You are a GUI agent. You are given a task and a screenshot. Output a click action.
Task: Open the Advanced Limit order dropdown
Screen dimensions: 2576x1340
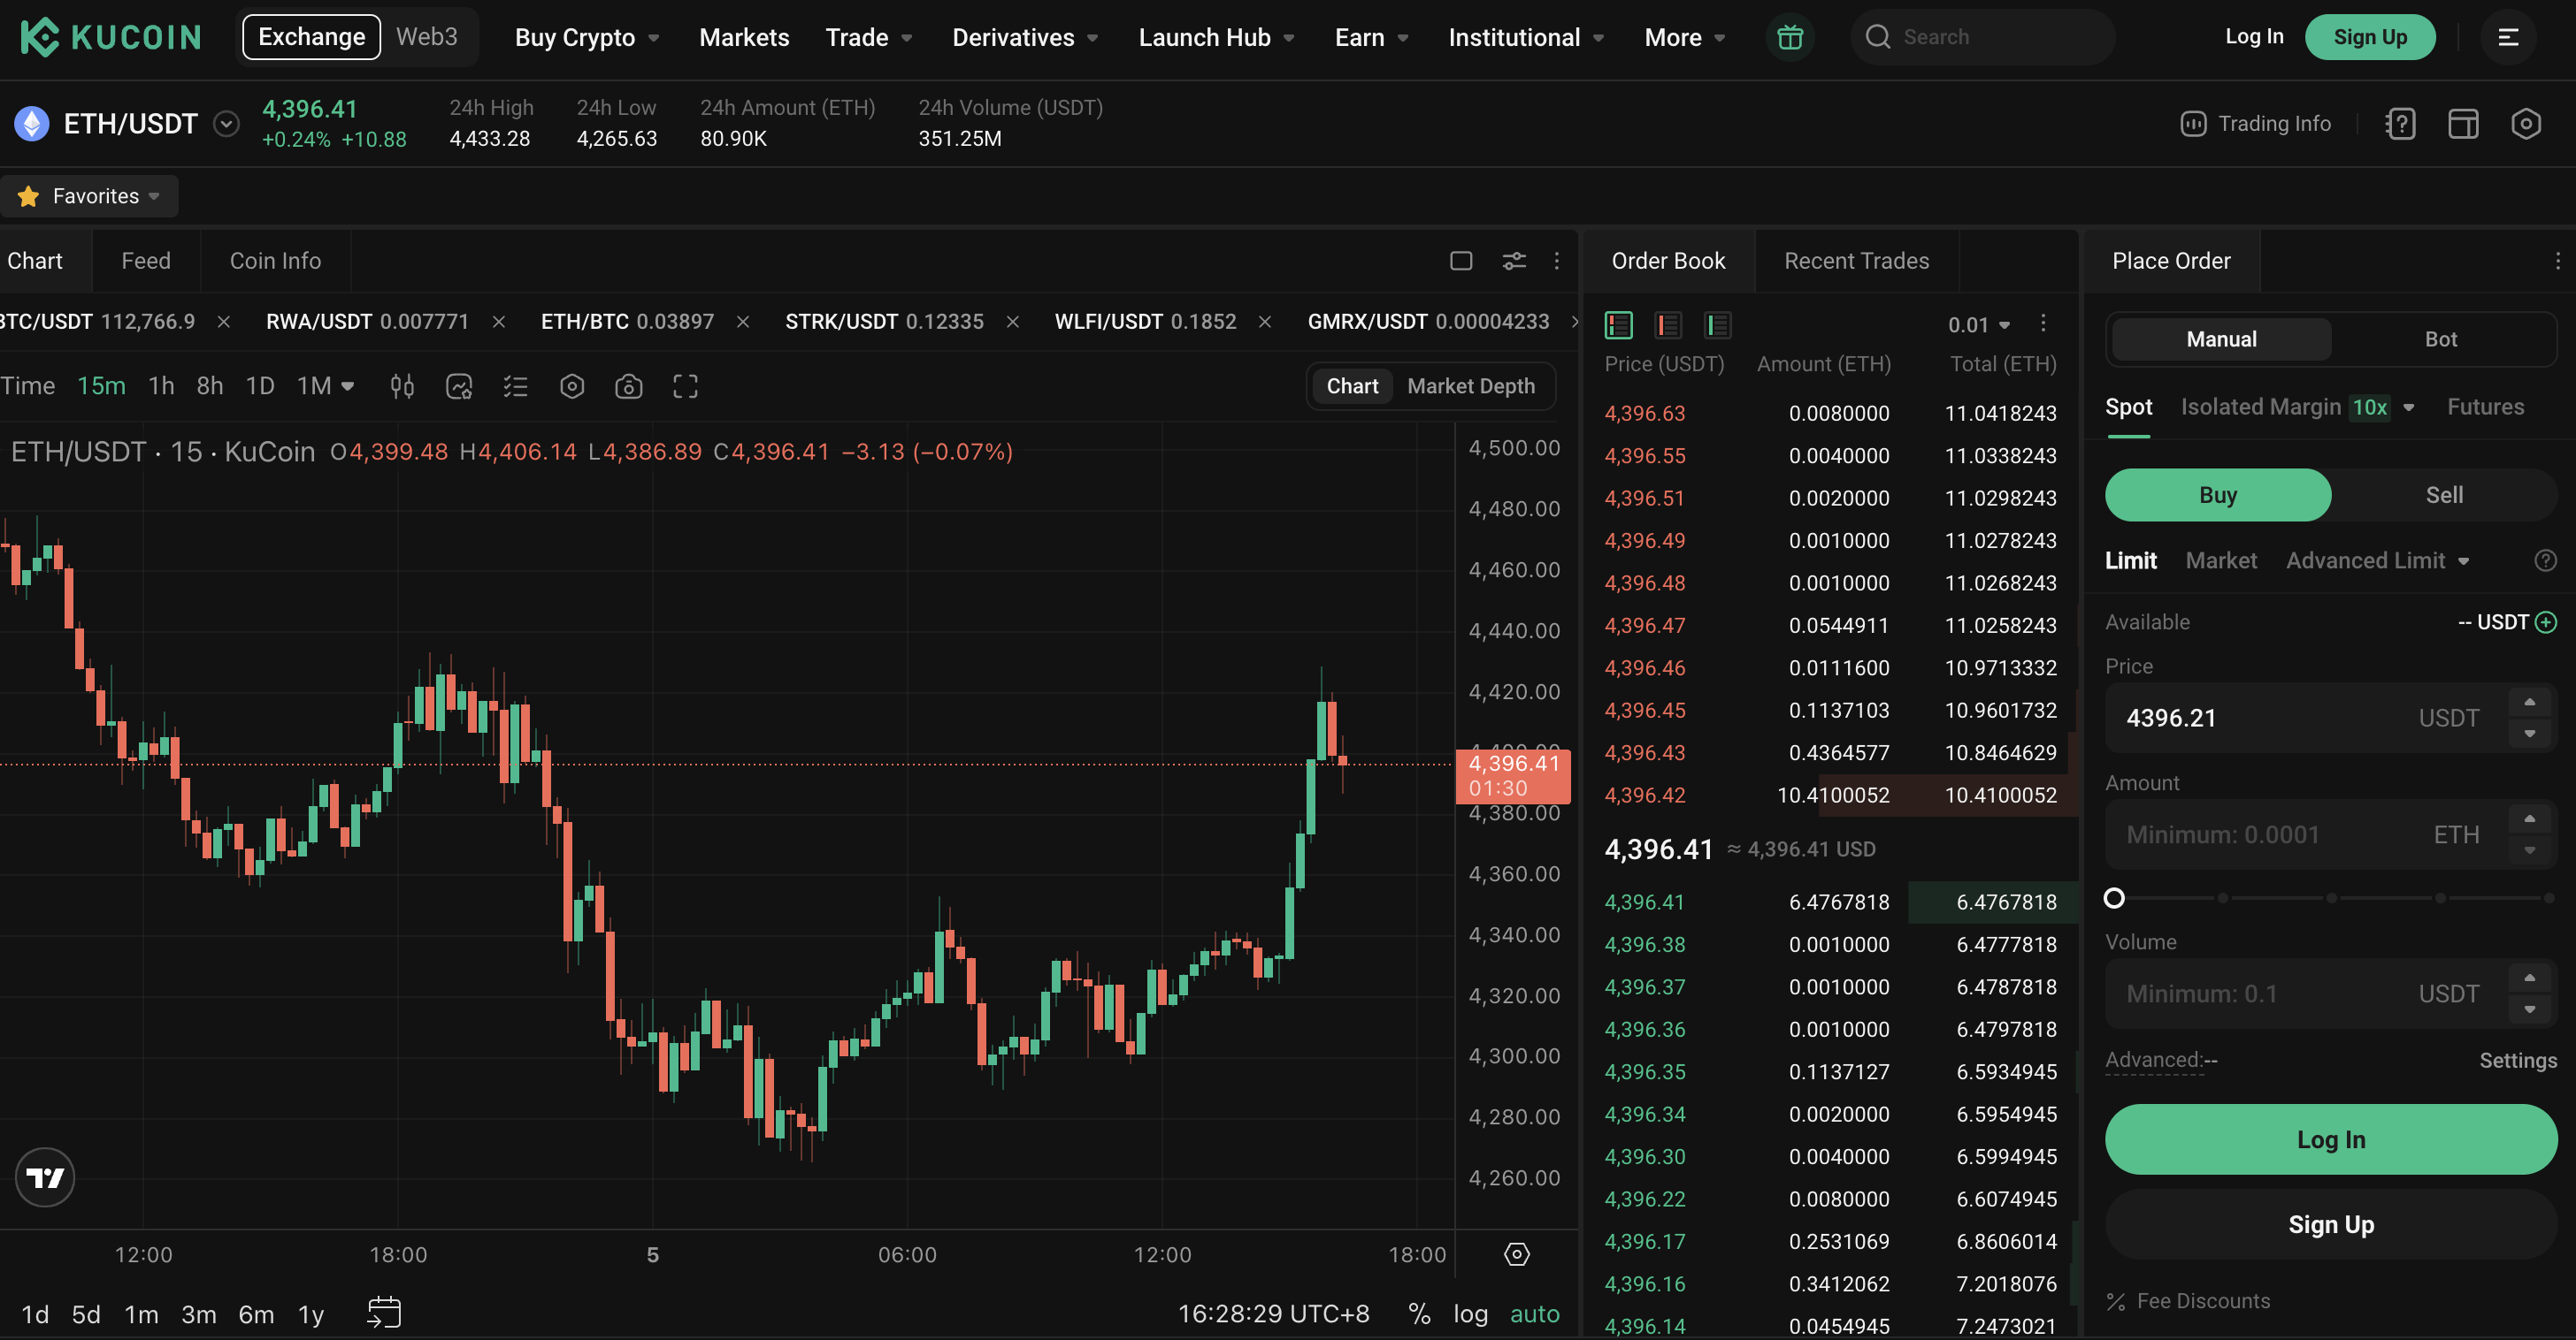[x=2377, y=560]
